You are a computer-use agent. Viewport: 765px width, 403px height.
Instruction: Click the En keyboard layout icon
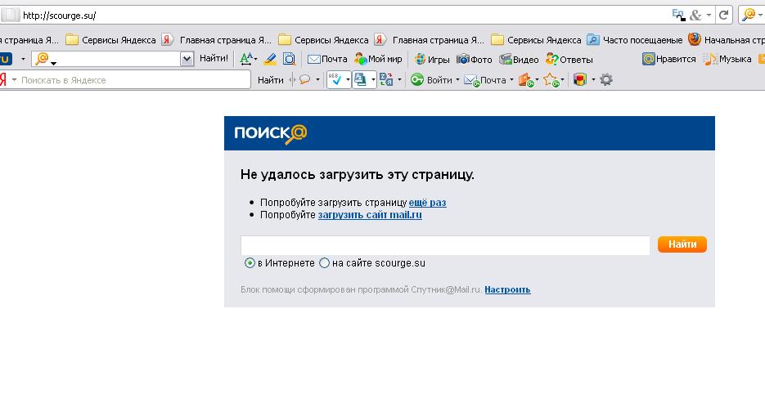pos(678,15)
